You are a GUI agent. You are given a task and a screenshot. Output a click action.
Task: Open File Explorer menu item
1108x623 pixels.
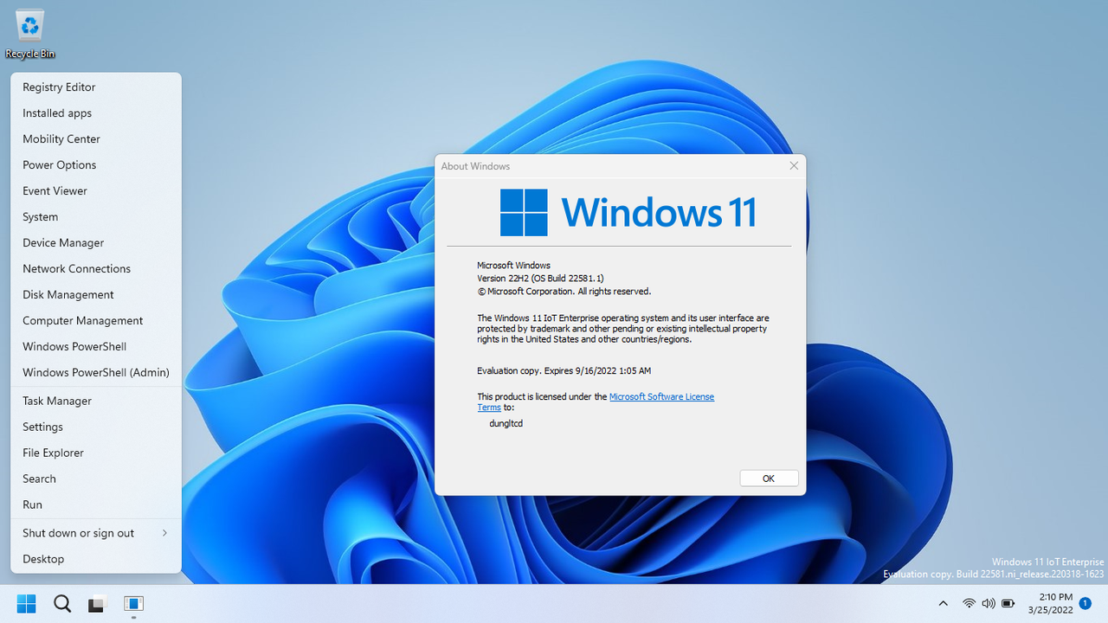96,453
